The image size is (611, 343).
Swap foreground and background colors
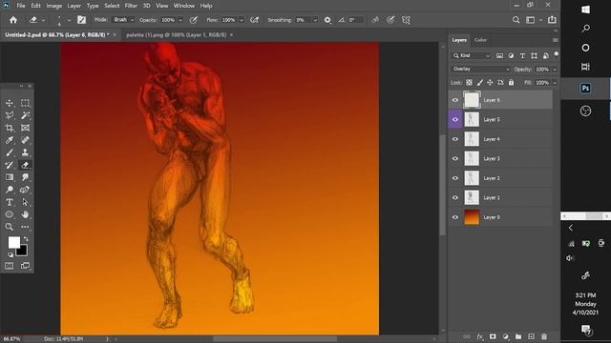coord(26,239)
